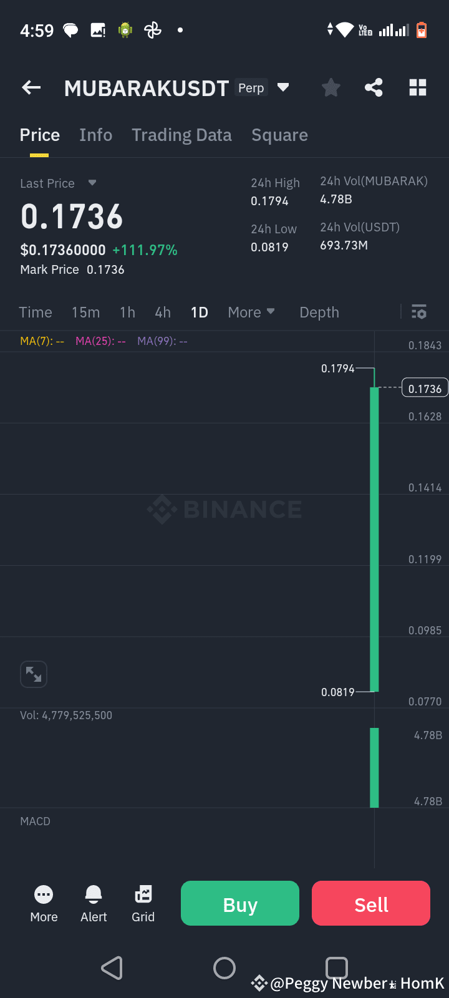Tap the back arrow icon
449x998 pixels.
(x=31, y=88)
